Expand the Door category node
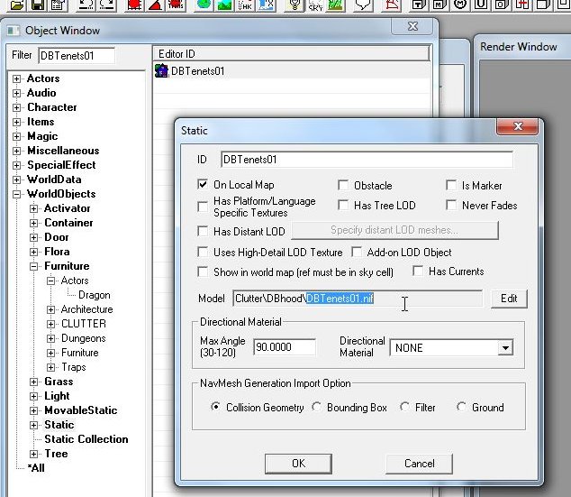The width and height of the screenshot is (571, 497). [x=33, y=237]
